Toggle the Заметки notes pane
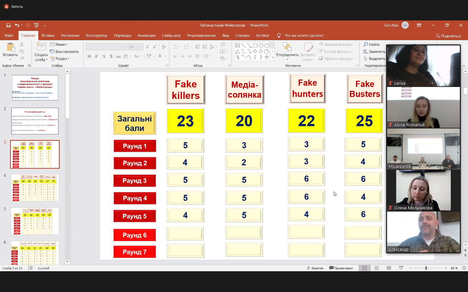The width and height of the screenshot is (468, 292). [315, 268]
